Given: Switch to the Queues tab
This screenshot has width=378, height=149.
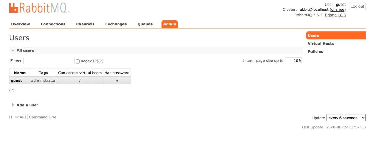Looking at the screenshot, I should pos(145,24).
